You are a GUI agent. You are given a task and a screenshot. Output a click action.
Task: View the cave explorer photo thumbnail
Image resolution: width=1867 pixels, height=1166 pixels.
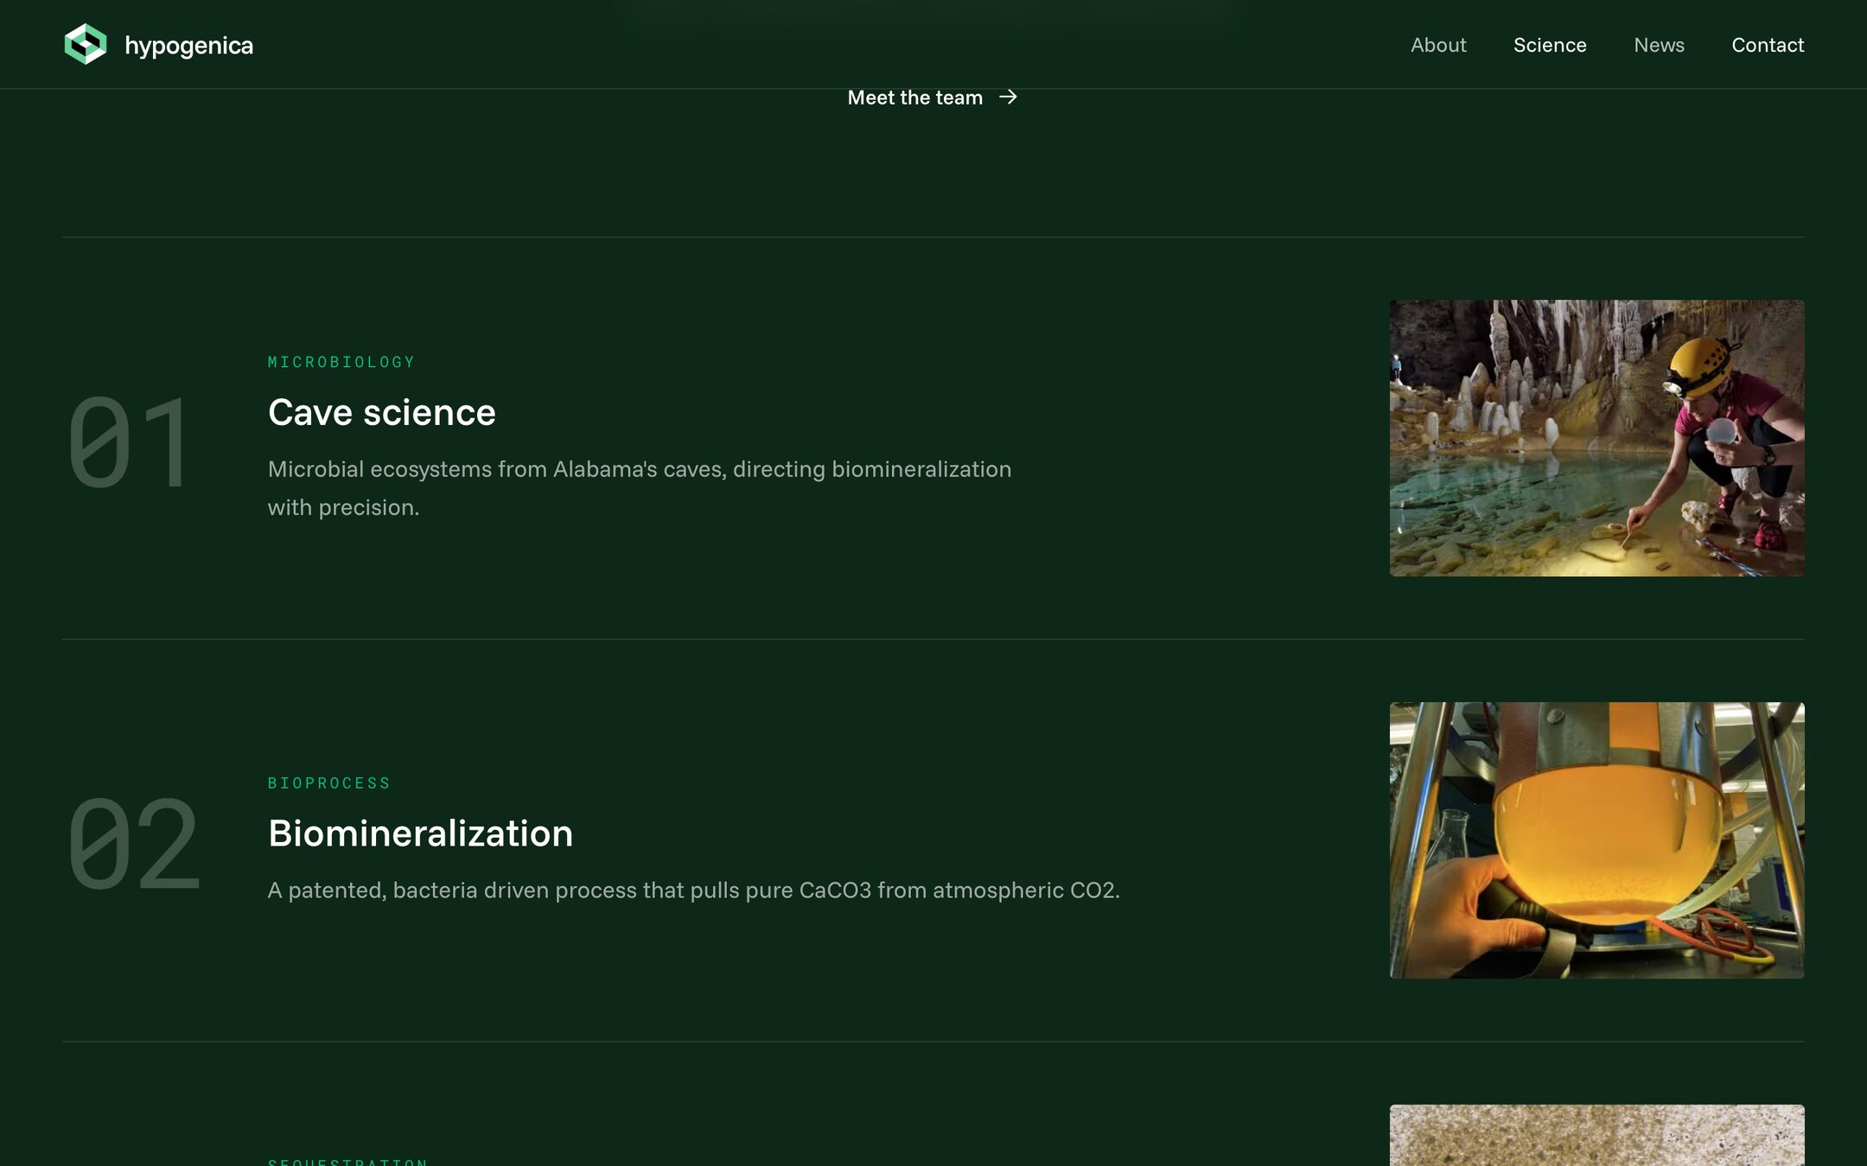pos(1596,438)
